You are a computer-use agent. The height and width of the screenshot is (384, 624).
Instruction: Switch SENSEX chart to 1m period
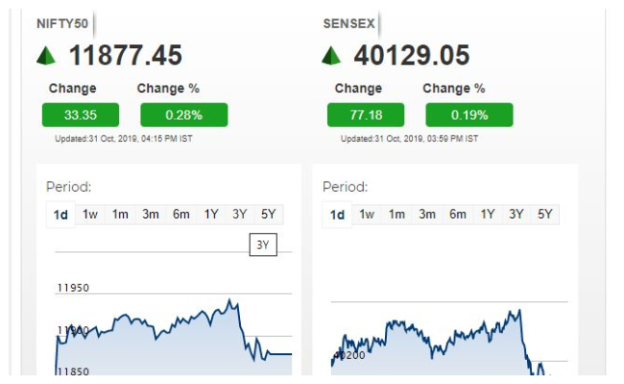[x=396, y=214]
